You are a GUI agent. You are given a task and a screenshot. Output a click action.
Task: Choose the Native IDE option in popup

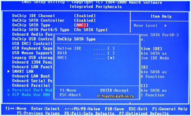pyautogui.click(x=86, y=48)
